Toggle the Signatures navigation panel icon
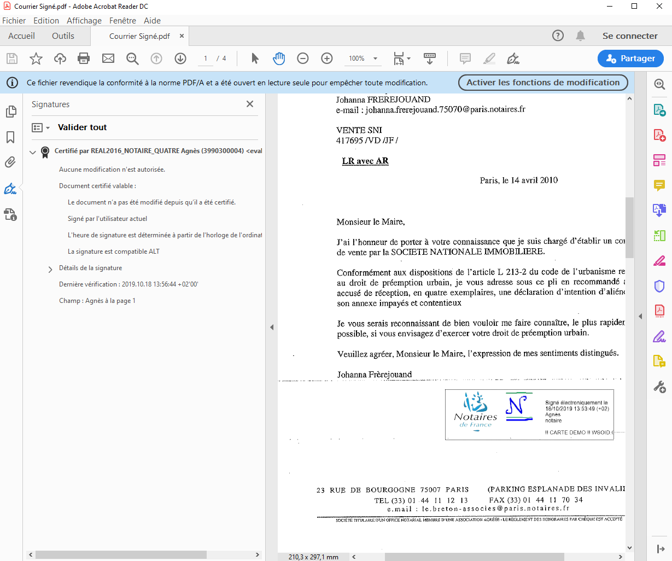 [10, 189]
